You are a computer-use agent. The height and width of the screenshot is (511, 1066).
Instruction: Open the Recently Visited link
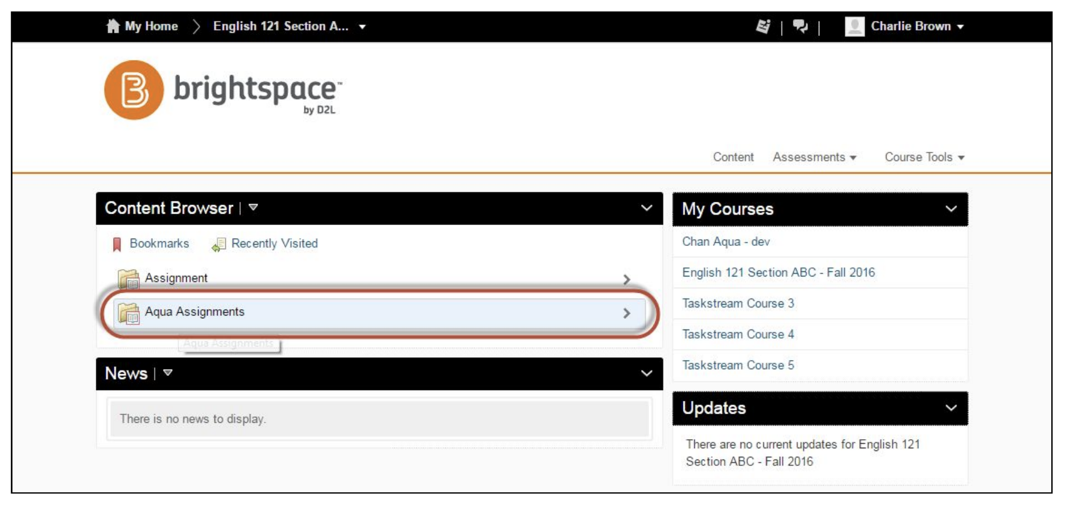pyautogui.click(x=274, y=243)
